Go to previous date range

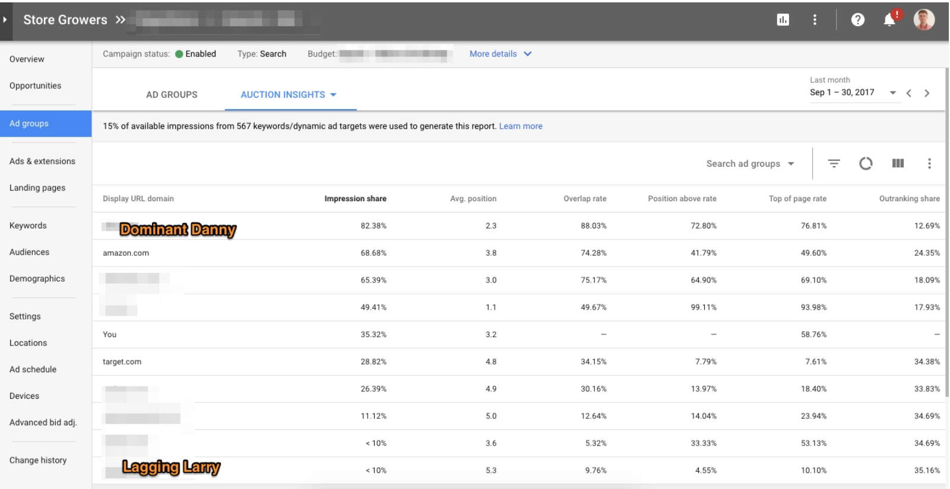point(908,93)
